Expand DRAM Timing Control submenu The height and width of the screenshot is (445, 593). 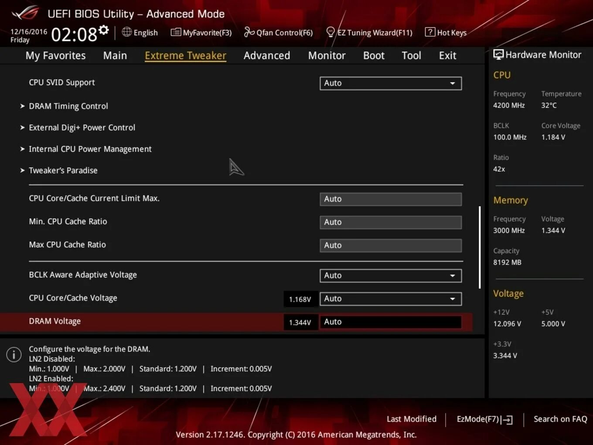pos(68,106)
